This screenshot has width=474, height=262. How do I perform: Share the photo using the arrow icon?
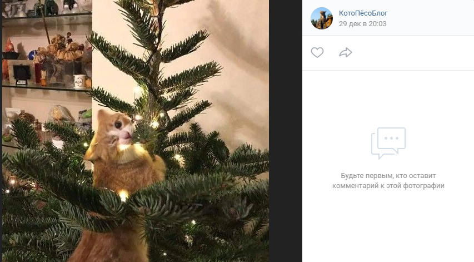tap(346, 52)
